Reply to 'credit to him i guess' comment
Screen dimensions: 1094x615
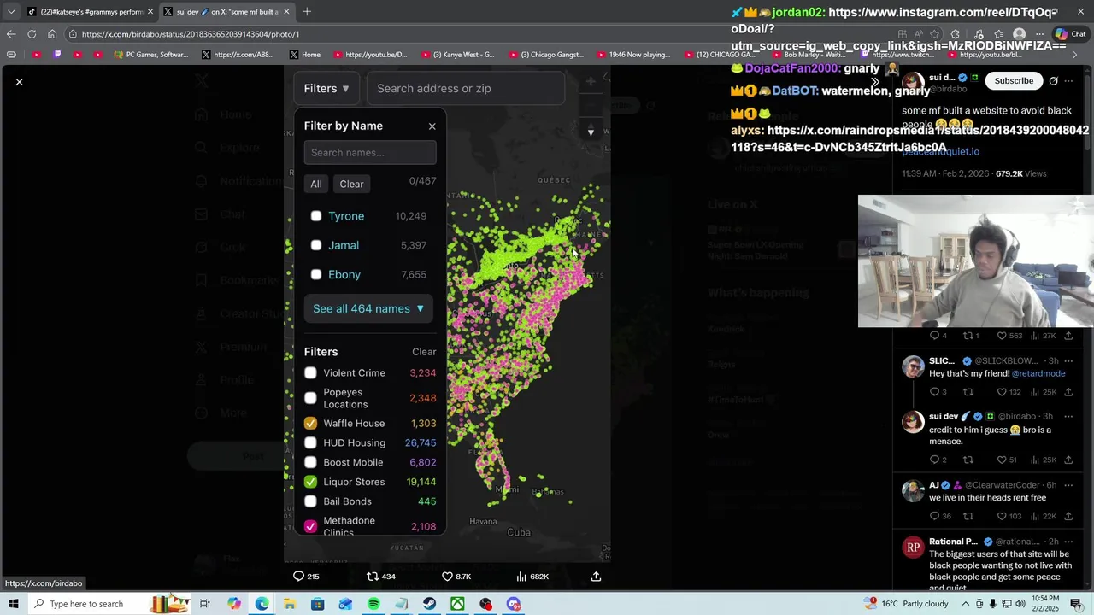(938, 460)
